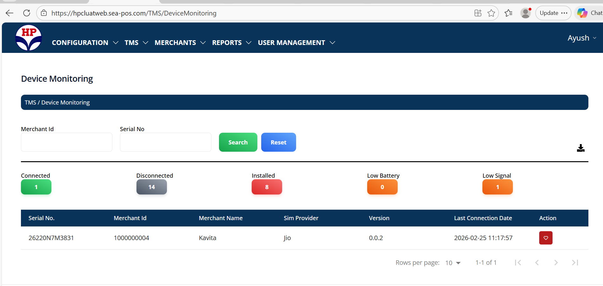Open the Reports menu
603x286 pixels.
coord(231,42)
